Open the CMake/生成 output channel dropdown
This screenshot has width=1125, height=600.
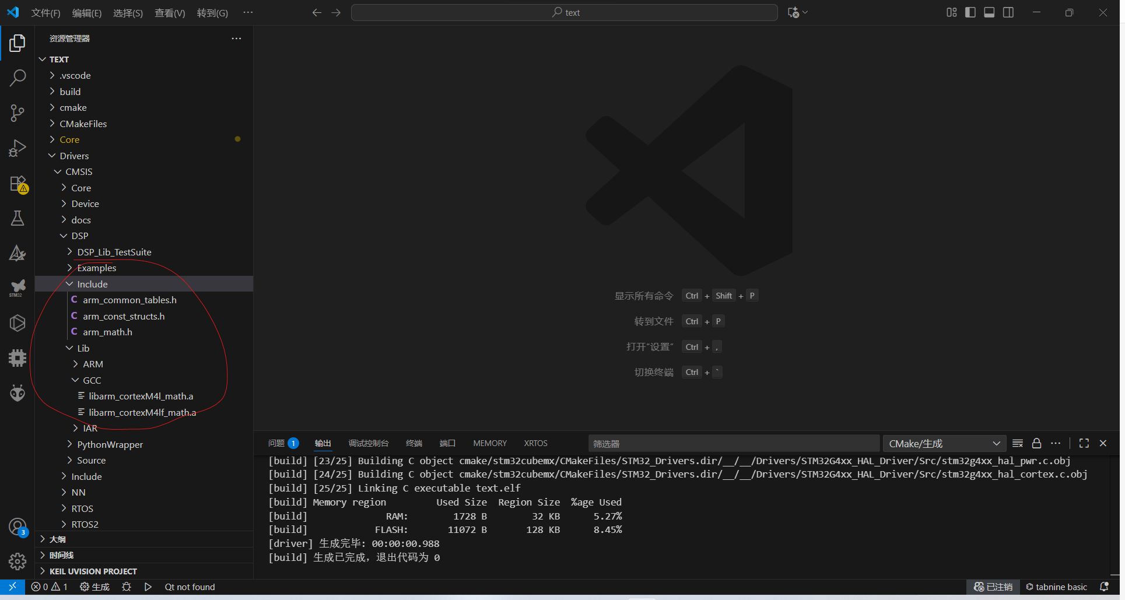(x=944, y=444)
